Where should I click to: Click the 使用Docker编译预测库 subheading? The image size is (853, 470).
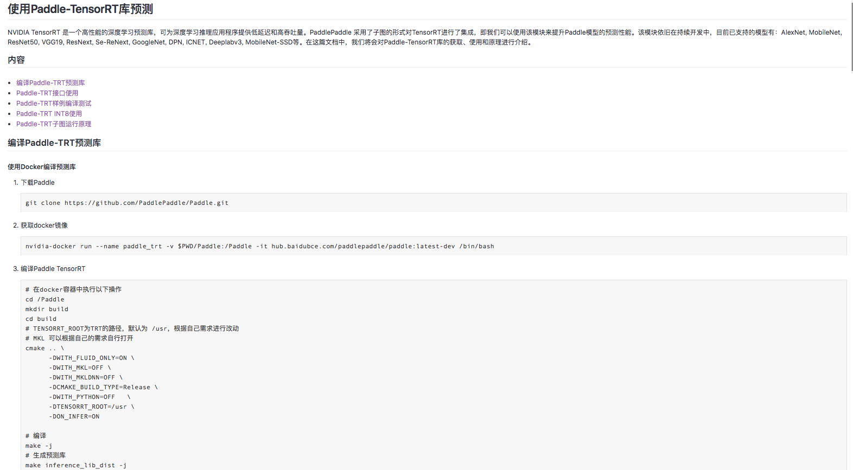[42, 167]
